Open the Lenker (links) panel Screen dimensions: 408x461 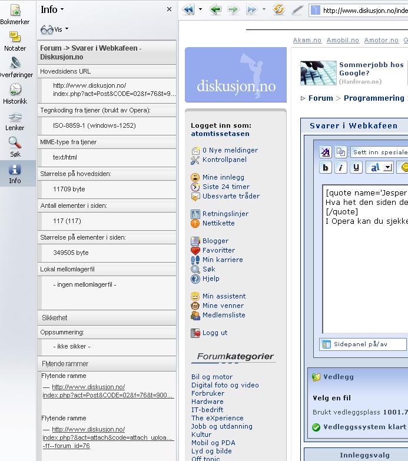[x=15, y=121]
